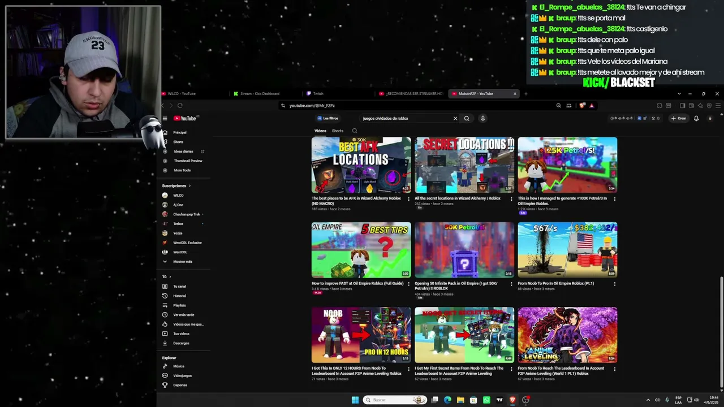This screenshot has height=407, width=724.
Task: Open Ver más tarde icon
Action: (165, 315)
